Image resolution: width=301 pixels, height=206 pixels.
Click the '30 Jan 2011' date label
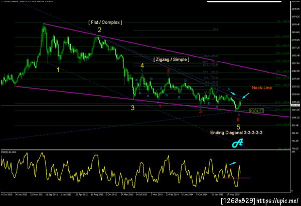(21, 194)
